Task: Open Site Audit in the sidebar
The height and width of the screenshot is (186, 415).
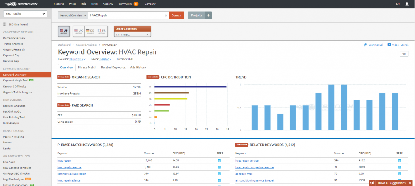Action: (x=9, y=162)
